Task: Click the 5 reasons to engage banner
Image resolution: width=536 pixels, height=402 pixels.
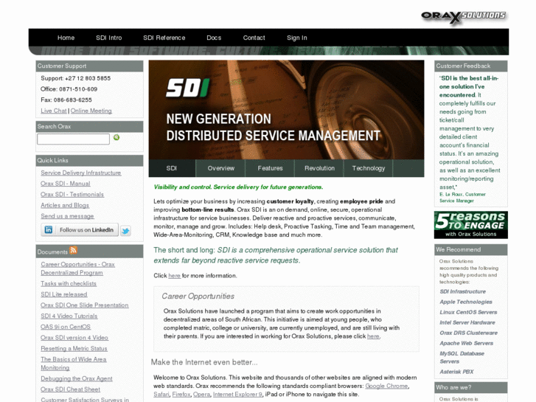Action: click(470, 225)
